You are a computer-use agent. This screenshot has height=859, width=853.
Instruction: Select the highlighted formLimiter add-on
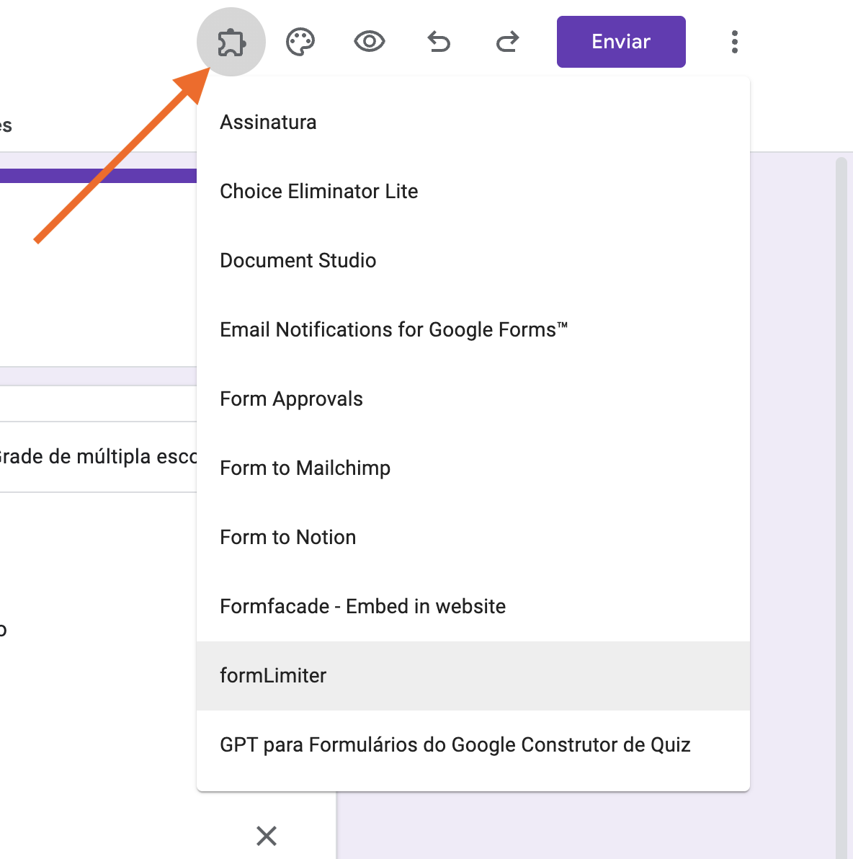(x=273, y=675)
